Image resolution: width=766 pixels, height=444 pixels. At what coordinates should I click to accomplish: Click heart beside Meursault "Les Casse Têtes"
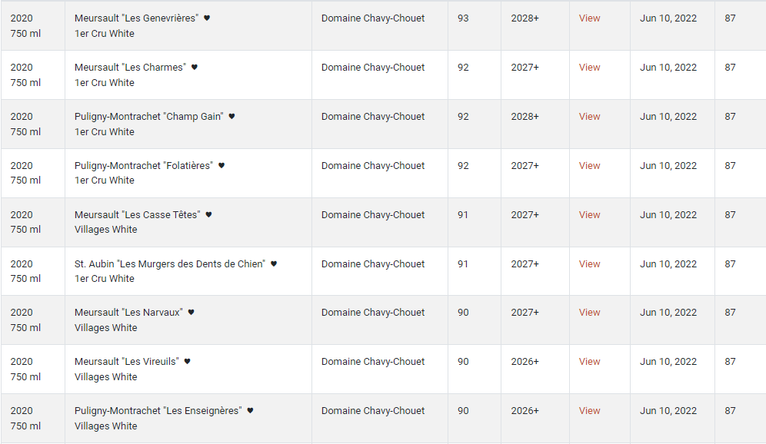pyautogui.click(x=208, y=215)
